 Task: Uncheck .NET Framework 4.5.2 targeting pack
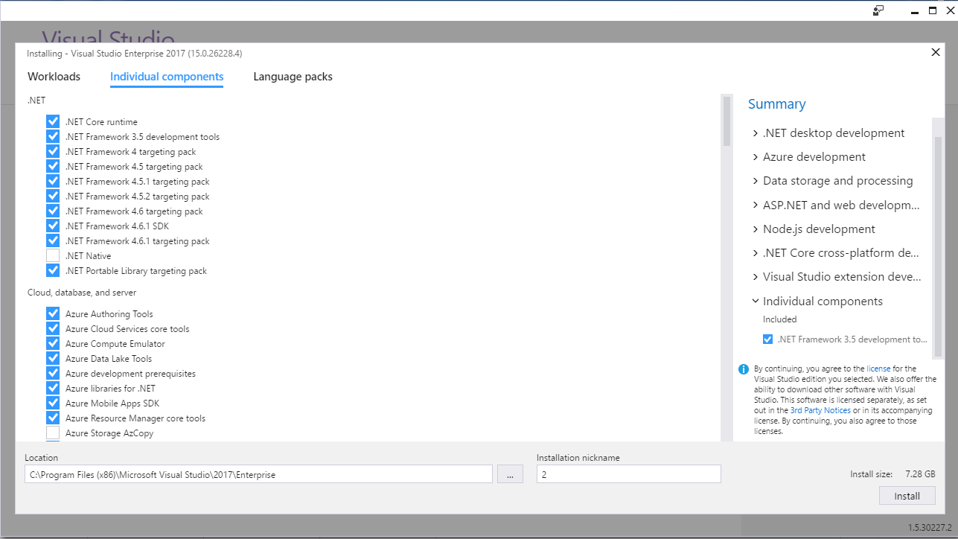coord(53,196)
